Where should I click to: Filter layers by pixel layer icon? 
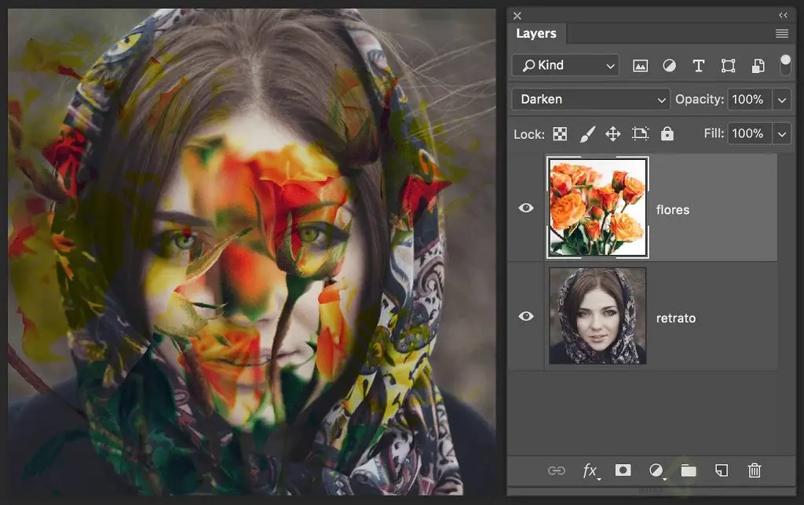coord(640,66)
